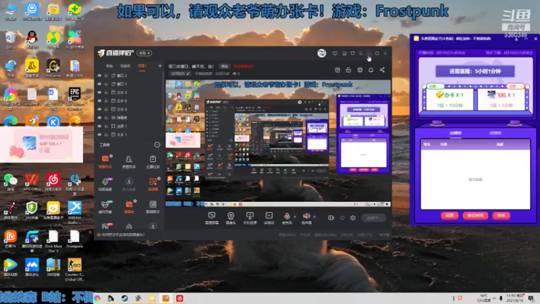Open the 虚拟形象 tool icon
This screenshot has height=304, width=540.
[x=105, y=207]
